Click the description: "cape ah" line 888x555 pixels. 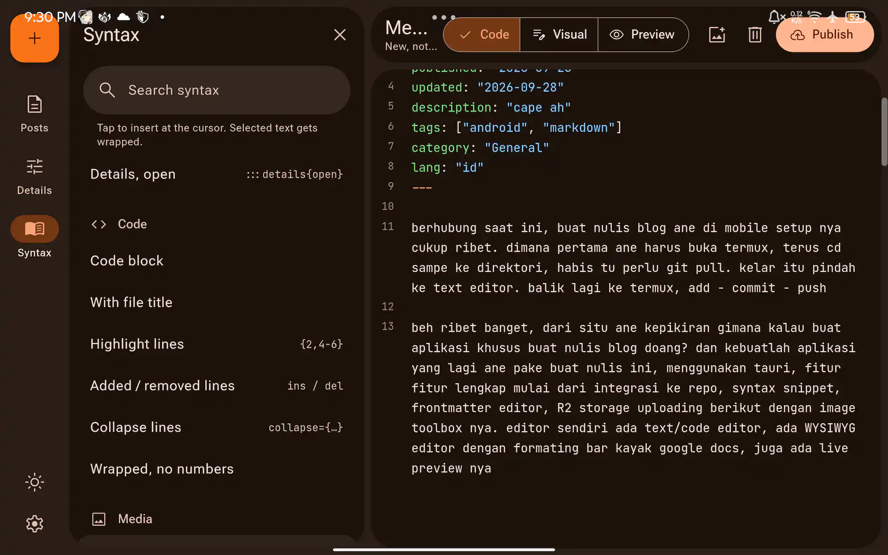click(x=491, y=108)
